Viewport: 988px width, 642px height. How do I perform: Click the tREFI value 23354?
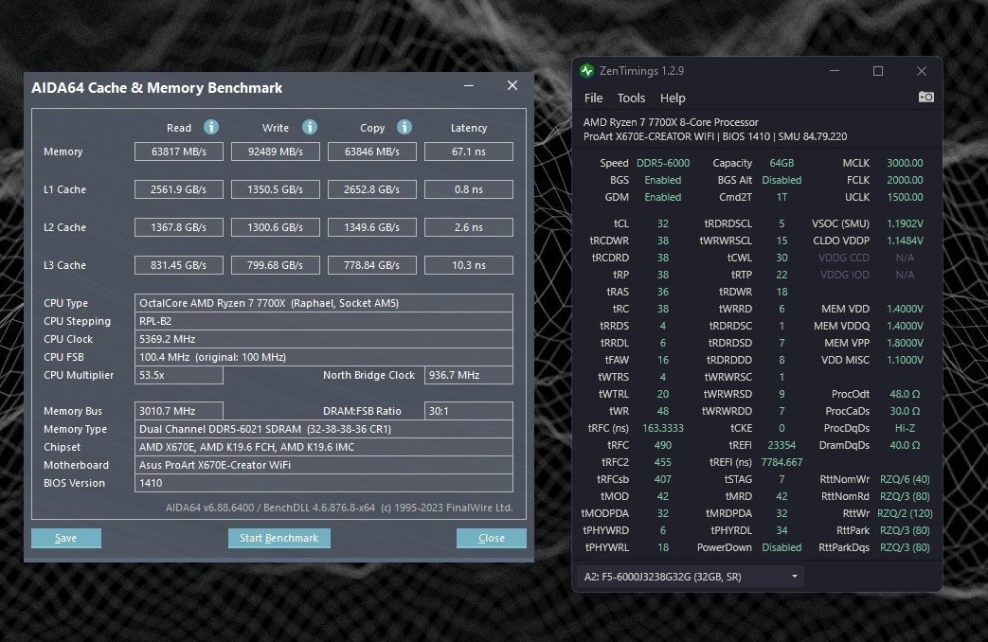pyautogui.click(x=781, y=445)
